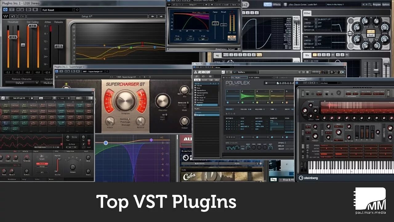Click the Side Chain button in Renaissance DeEsser
Image resolution: width=394 pixels, height=222 pixels.
pos(231,39)
